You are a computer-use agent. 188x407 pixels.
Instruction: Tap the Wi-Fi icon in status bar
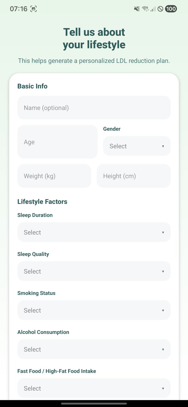(145, 9)
